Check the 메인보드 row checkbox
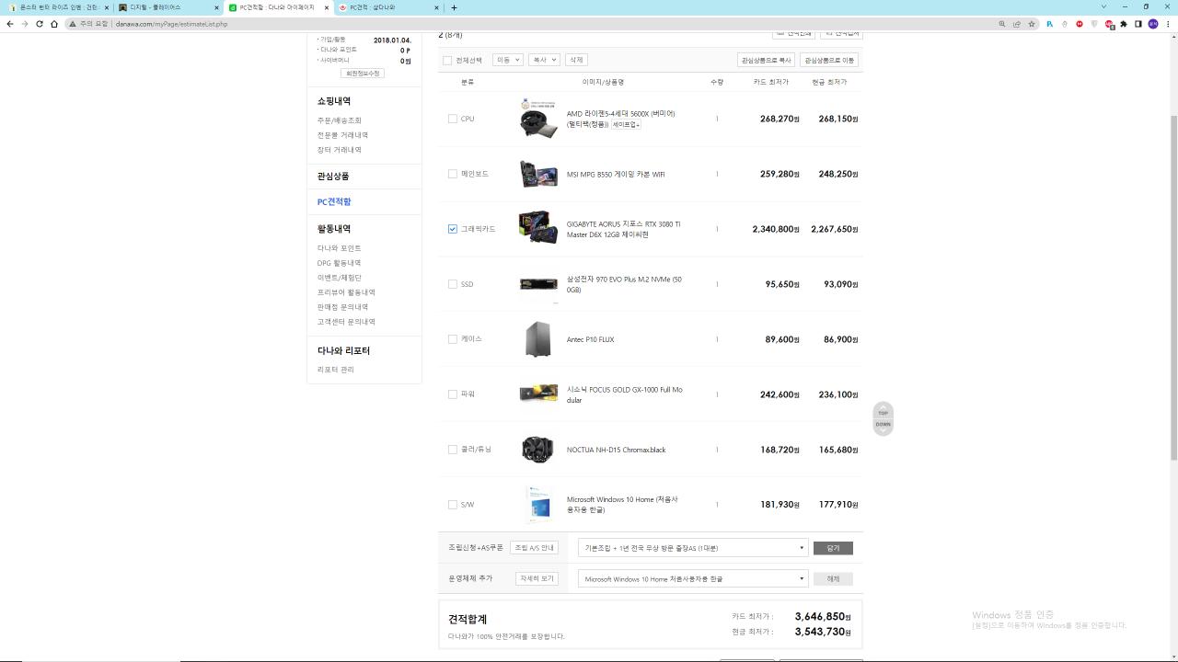The image size is (1178, 662). coord(452,174)
